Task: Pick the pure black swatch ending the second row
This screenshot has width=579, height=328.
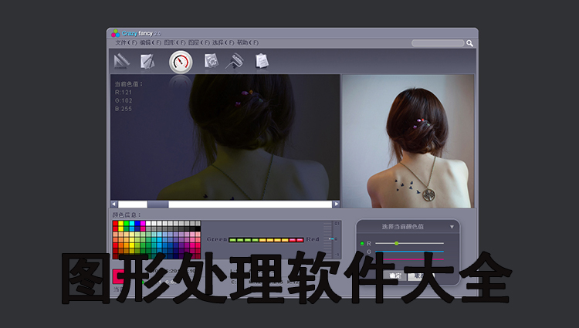Action: tap(198, 228)
